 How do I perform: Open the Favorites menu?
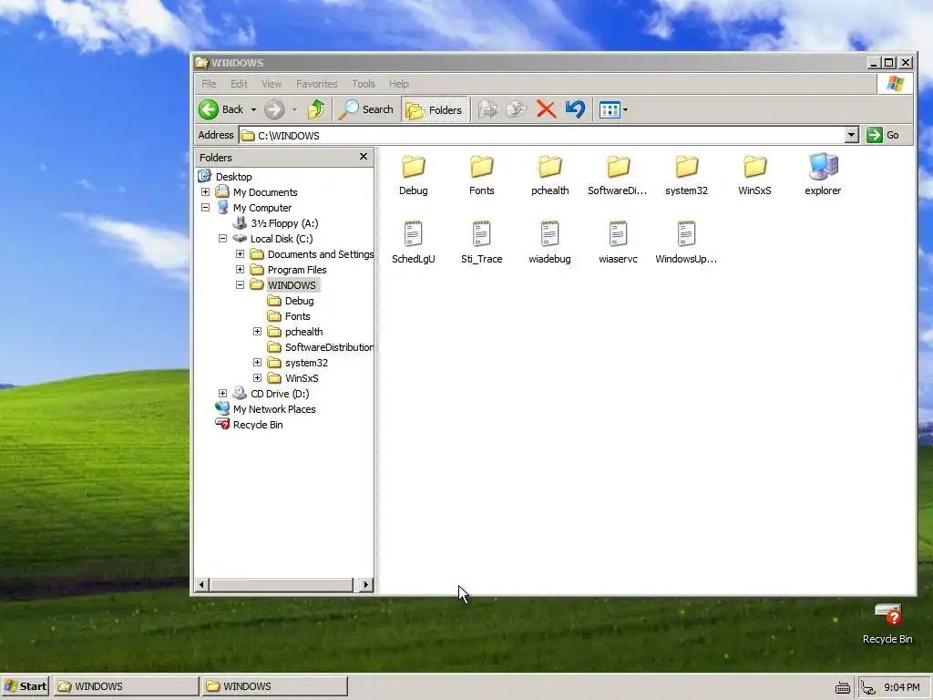point(316,84)
